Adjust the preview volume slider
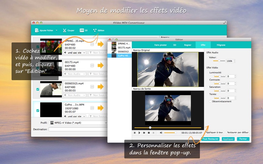 pos(171,133)
